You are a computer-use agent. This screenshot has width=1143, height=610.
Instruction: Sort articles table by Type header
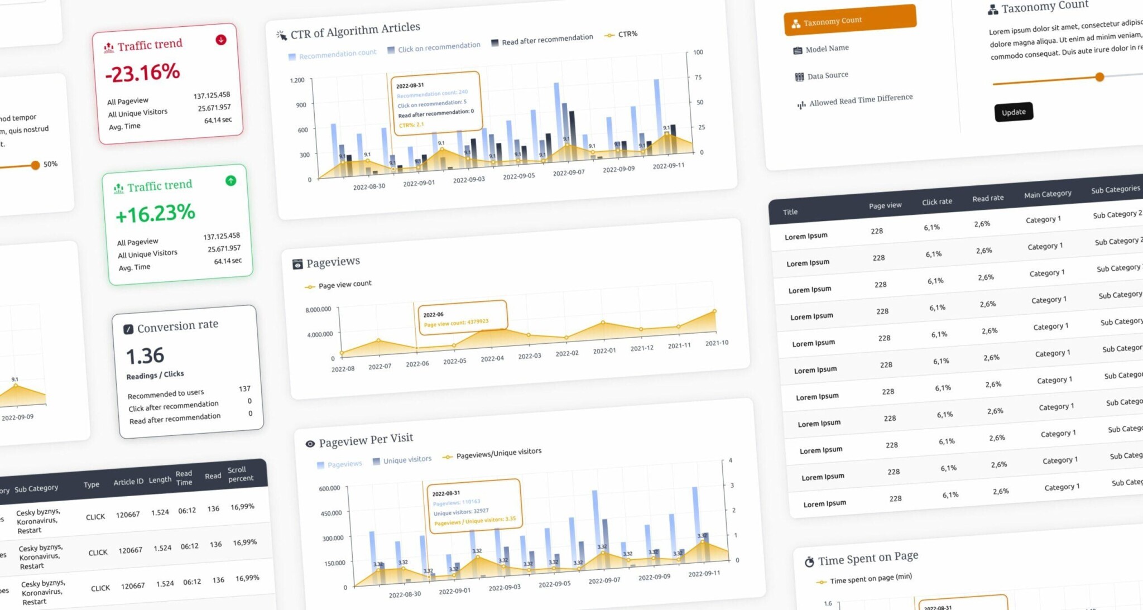click(x=91, y=484)
